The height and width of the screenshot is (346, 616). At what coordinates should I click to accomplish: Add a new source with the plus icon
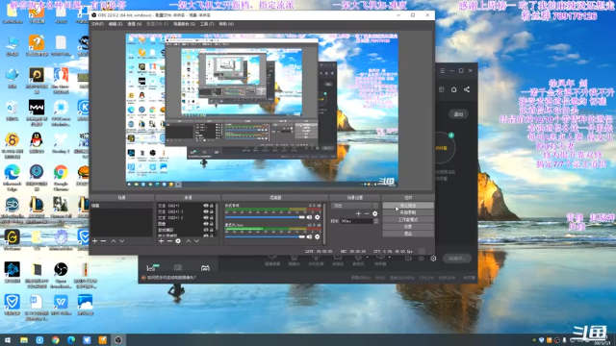pos(161,241)
